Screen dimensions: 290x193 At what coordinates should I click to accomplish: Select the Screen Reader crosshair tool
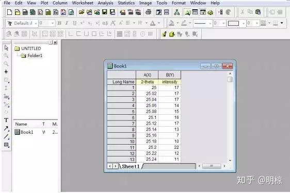6,72
